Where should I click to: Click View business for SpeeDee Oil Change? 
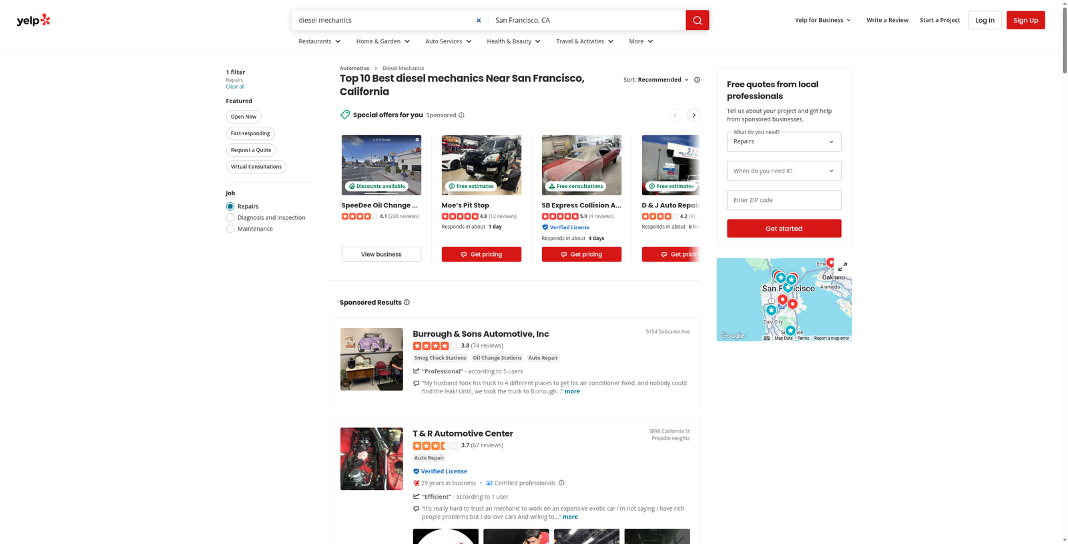[381, 254]
